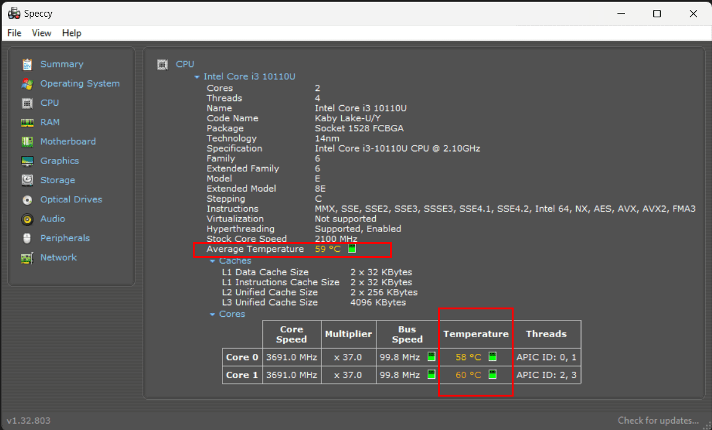Select the Motherboard icon
Image resolution: width=712 pixels, height=430 pixels.
27,141
